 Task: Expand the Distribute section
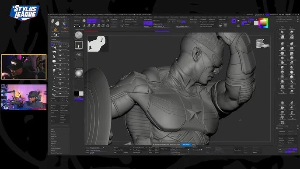pyautogui.click(x=54, y=141)
